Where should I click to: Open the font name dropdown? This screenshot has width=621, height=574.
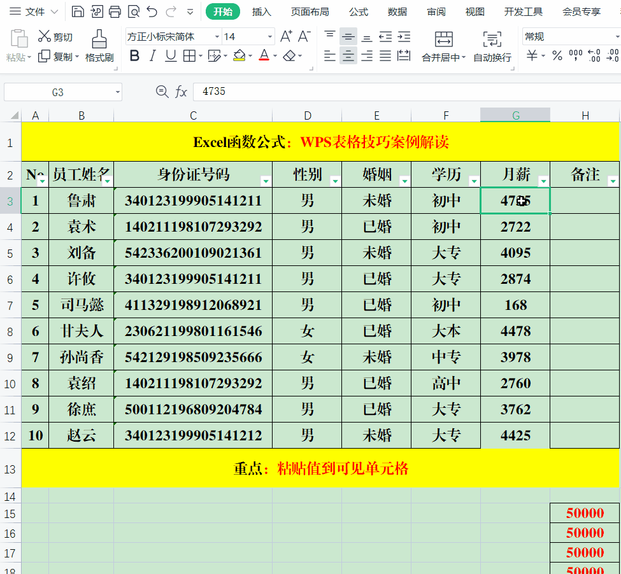point(217,37)
